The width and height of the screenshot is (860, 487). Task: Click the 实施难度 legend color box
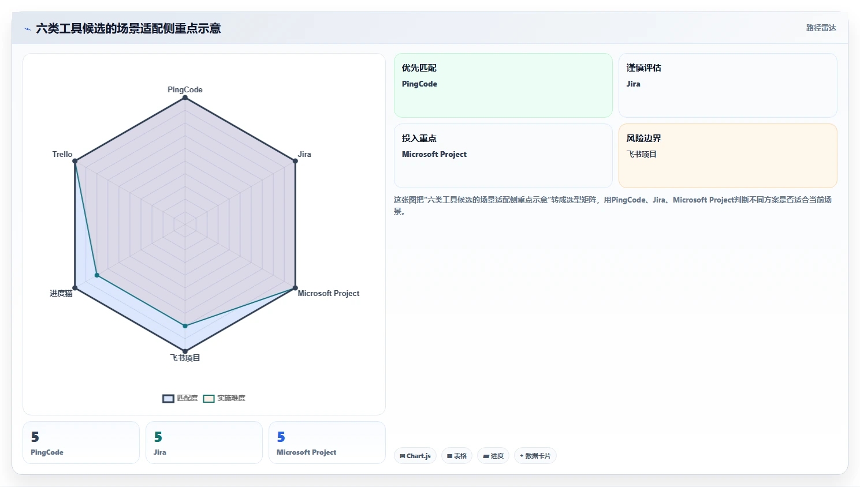209,399
